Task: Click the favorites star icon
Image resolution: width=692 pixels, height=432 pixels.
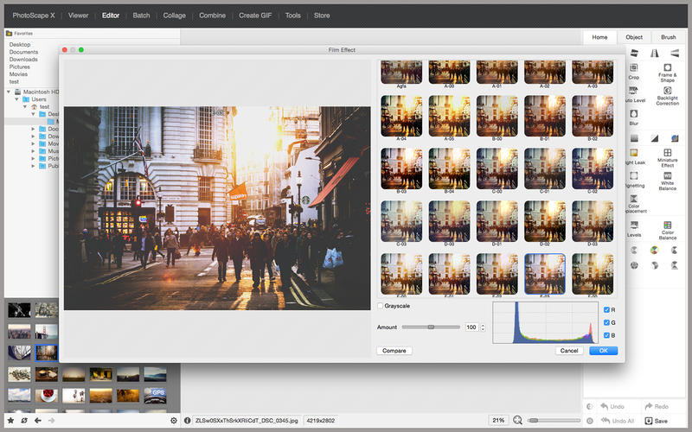Action: [10, 420]
